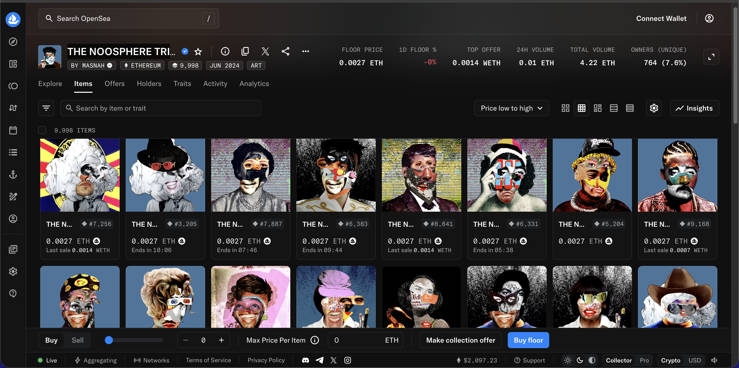The image size is (739, 368).
Task: Open the sidebar settings gear icon
Action: pos(13,271)
